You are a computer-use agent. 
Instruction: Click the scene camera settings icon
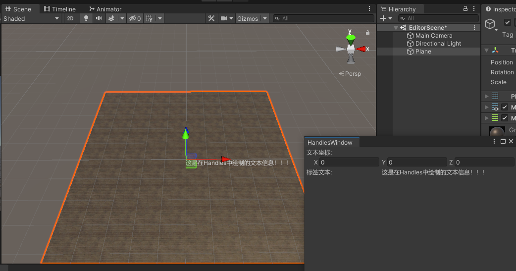[224, 18]
